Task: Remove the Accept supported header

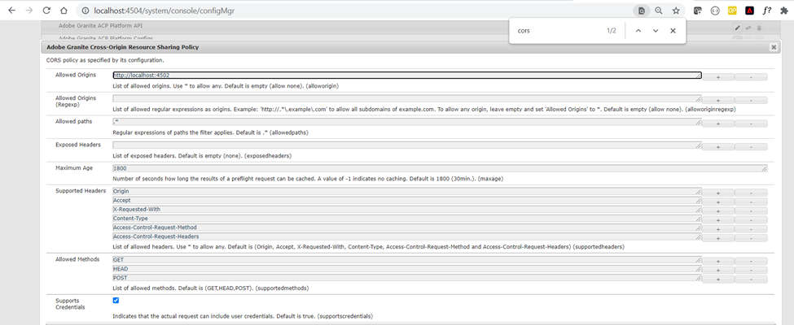Action: [751, 202]
